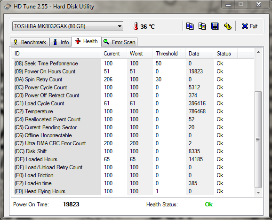Viewport: 272px width, 220px height.
Task: Click the copy screenshot to clipboard icon
Action: pyautogui.click(x=202, y=26)
